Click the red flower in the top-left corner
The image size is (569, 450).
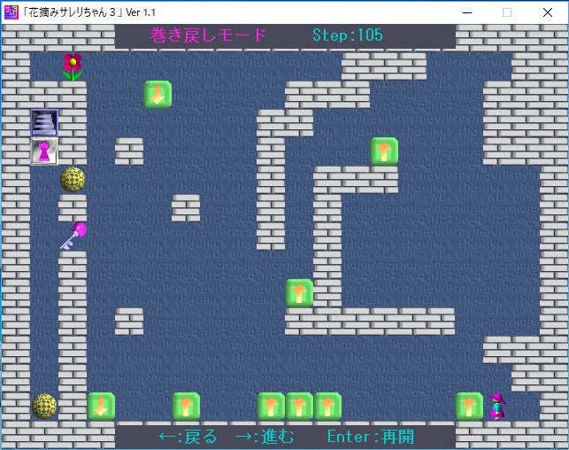coord(73,66)
